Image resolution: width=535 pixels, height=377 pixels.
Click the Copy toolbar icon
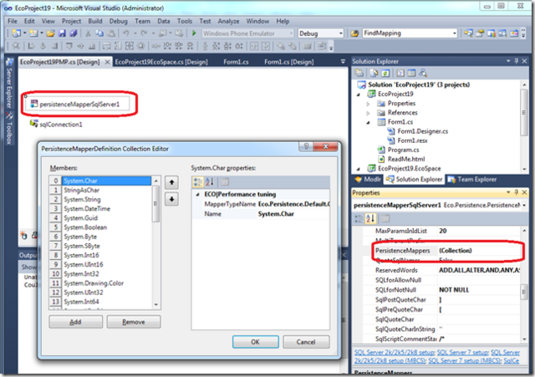(99, 33)
